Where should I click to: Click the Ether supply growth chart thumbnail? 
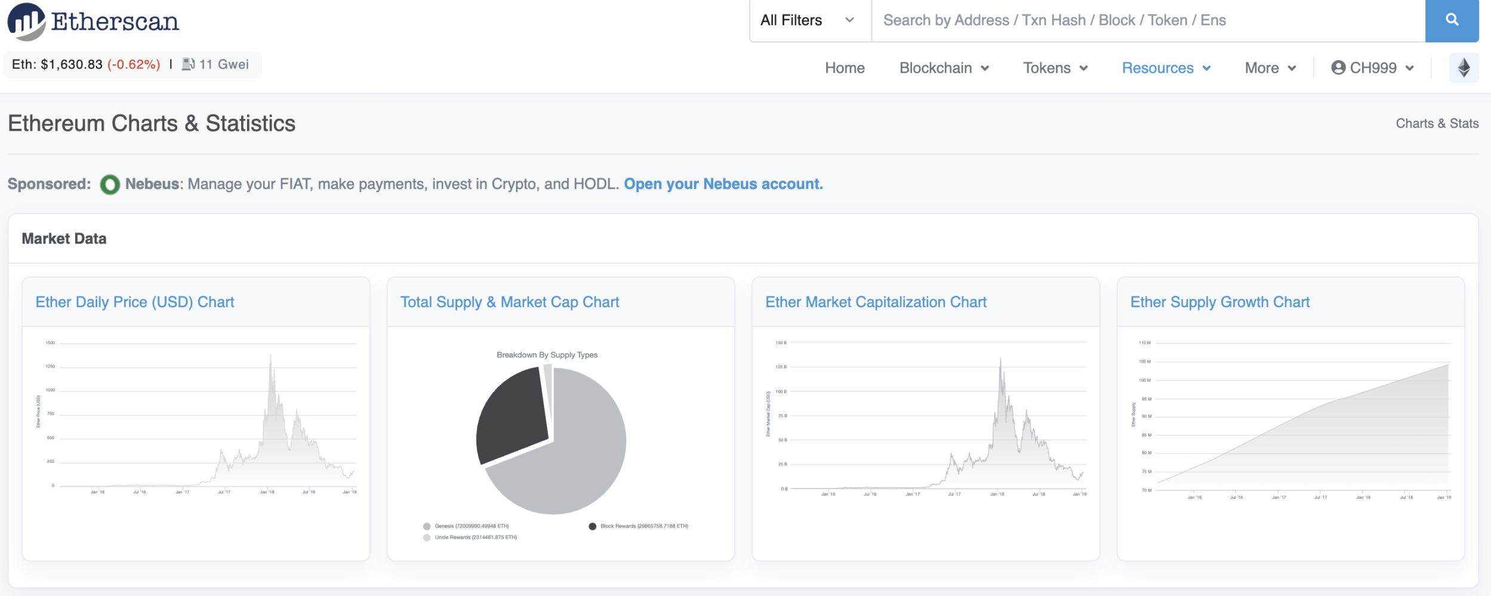(x=1291, y=419)
